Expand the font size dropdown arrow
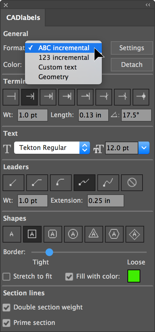 [144, 148]
